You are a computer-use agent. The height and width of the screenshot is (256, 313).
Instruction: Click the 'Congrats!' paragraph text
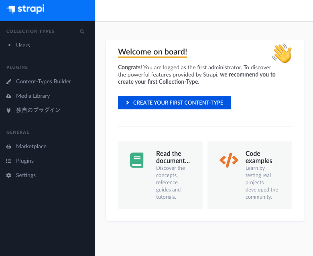(197, 75)
